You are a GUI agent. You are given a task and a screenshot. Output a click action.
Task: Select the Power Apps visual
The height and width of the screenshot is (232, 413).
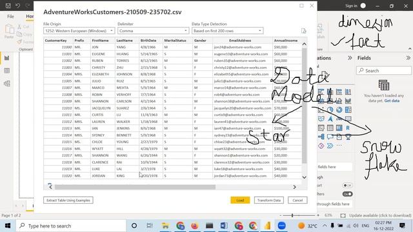coord(321,146)
